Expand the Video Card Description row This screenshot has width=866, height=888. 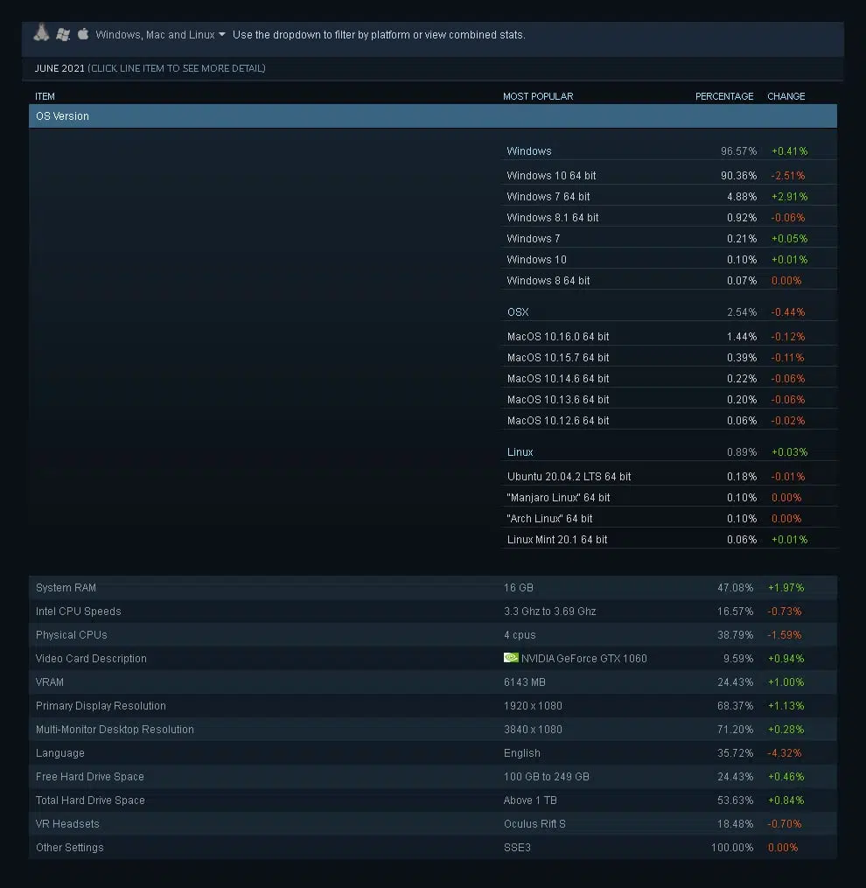pyautogui.click(x=433, y=659)
